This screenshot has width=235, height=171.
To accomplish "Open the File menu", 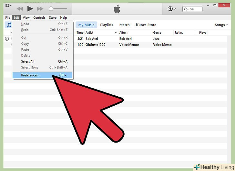I will pos(8,17).
